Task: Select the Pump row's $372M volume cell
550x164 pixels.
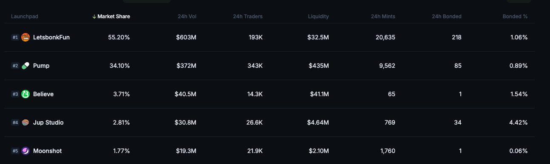Action: tap(186, 66)
